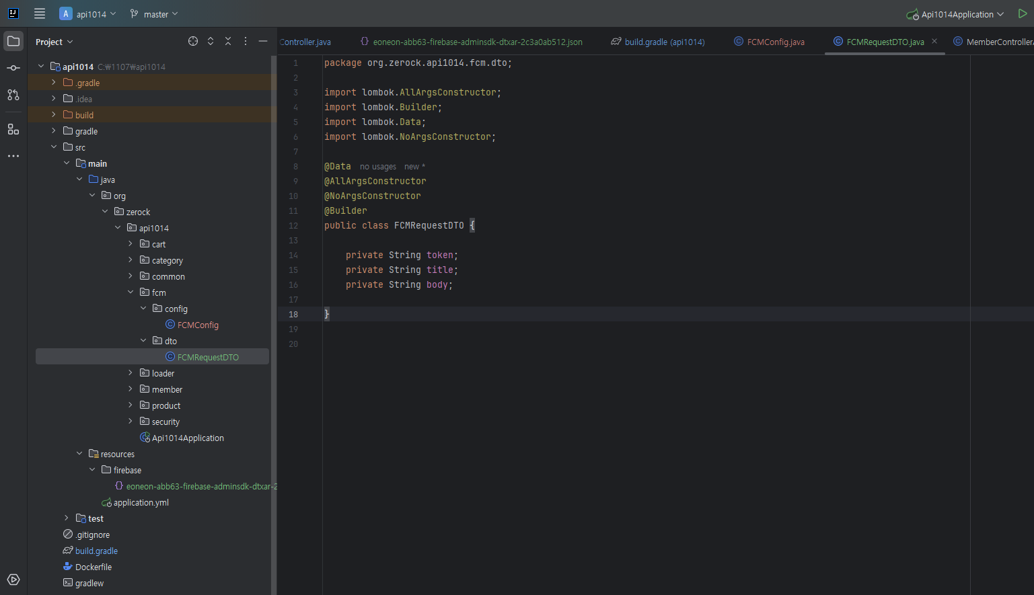Click the Select Opened File crosshair icon
This screenshot has width=1034, height=595.
[193, 41]
